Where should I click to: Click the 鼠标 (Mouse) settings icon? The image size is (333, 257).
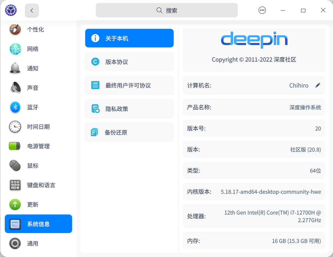point(15,166)
